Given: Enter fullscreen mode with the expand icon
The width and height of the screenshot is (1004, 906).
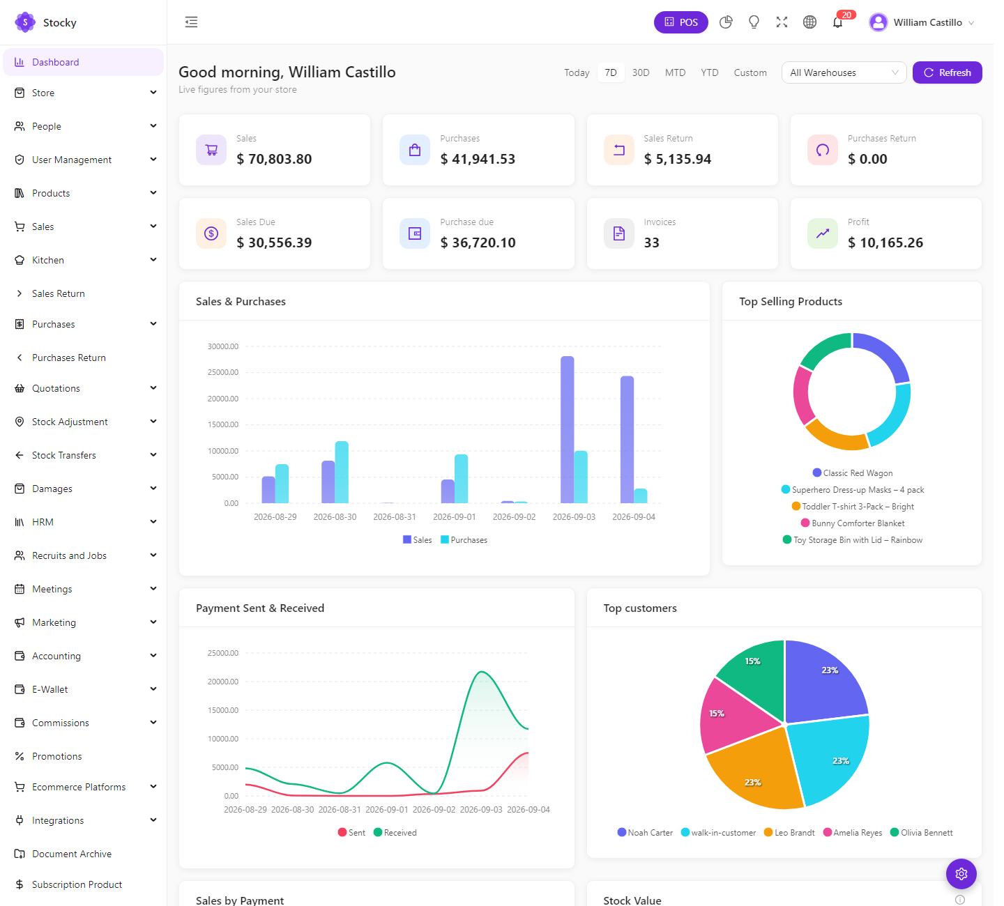Looking at the screenshot, I should [x=782, y=22].
